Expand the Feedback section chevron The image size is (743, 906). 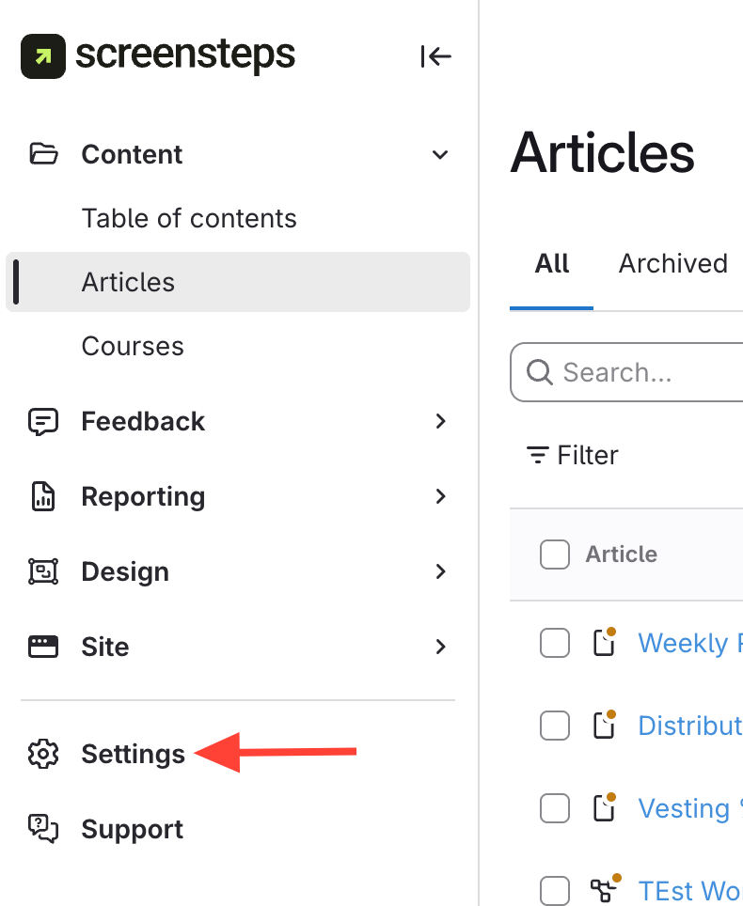point(439,421)
